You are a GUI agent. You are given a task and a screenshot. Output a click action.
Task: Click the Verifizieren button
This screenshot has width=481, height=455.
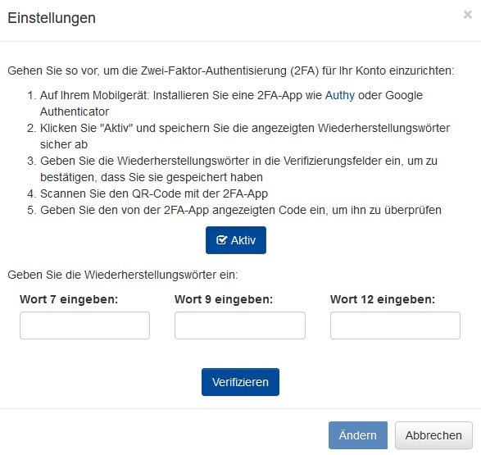[241, 382]
